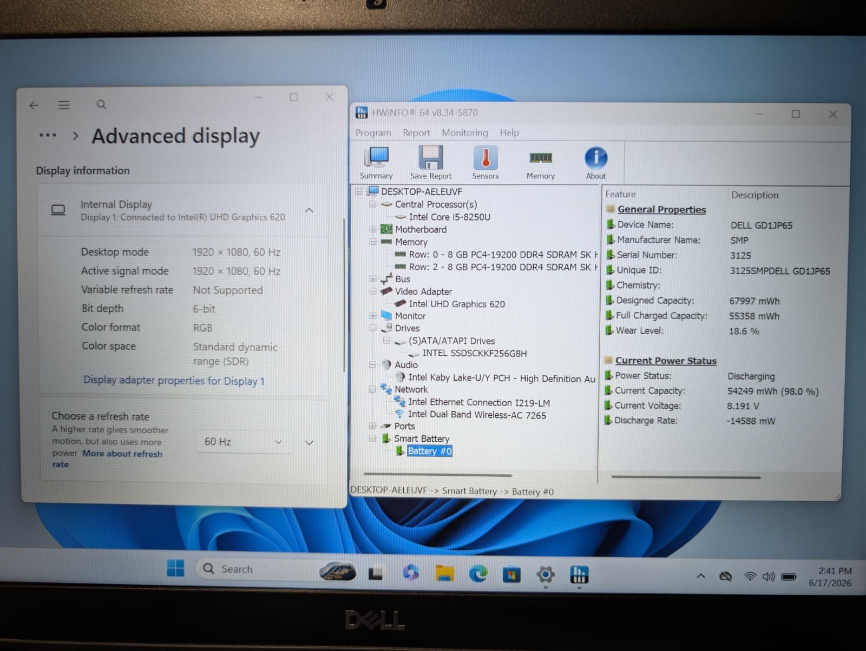Image resolution: width=866 pixels, height=651 pixels.
Task: Open the Summary toolbar icon in HWiNFO
Action: pyautogui.click(x=376, y=163)
